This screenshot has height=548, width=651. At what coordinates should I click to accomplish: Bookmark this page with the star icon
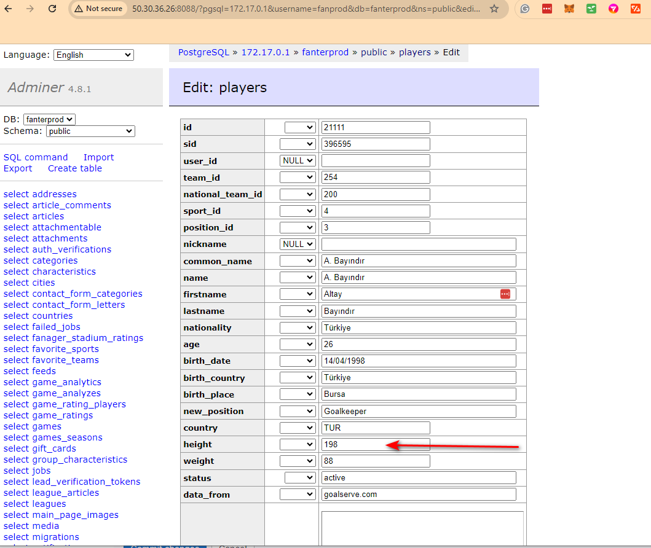click(494, 9)
